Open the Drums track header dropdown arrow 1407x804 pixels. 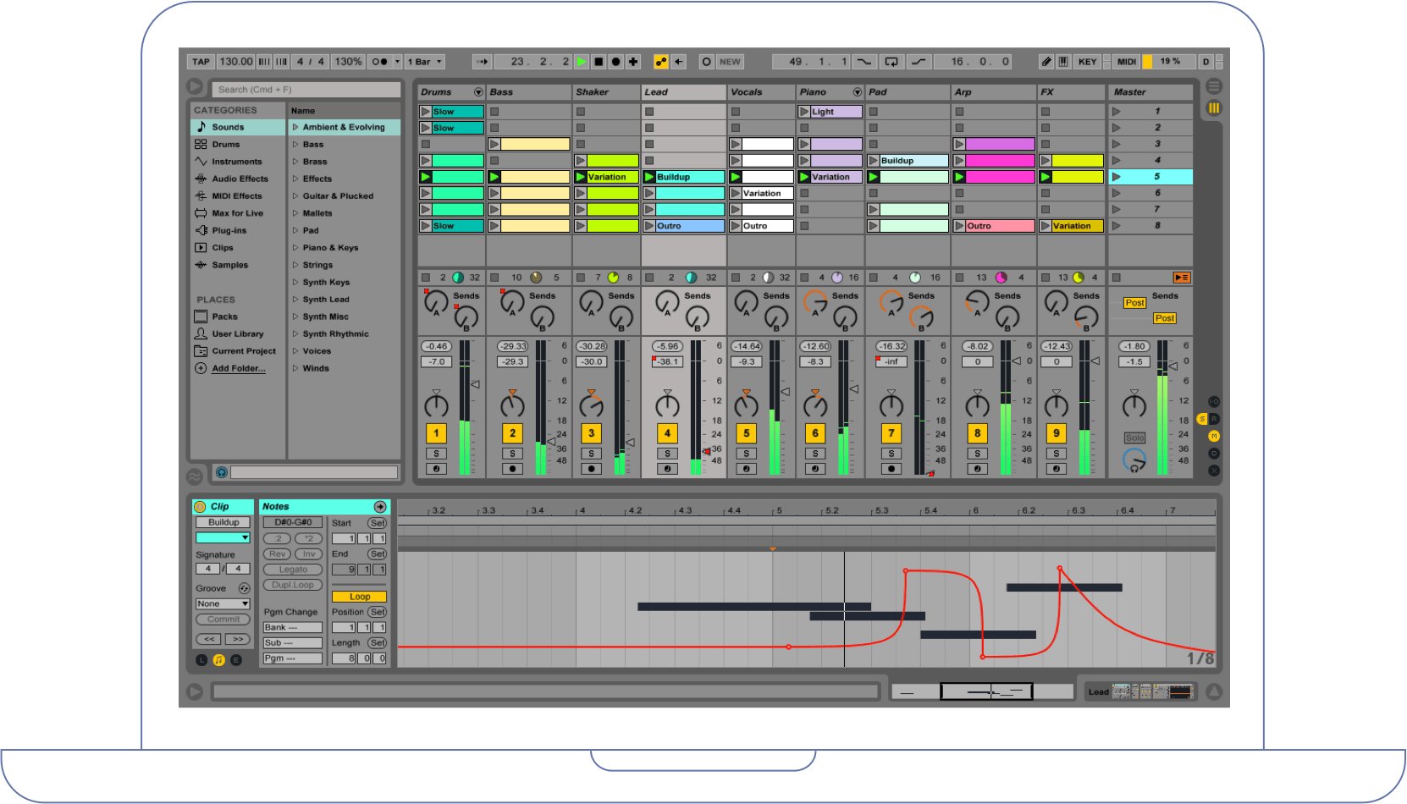[x=479, y=91]
